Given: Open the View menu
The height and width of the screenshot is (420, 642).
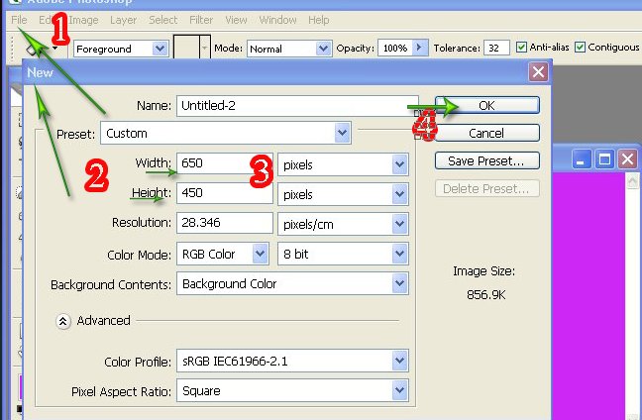Looking at the screenshot, I should click(236, 20).
